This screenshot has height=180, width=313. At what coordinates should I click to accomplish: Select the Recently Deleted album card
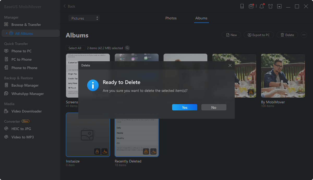(136, 135)
